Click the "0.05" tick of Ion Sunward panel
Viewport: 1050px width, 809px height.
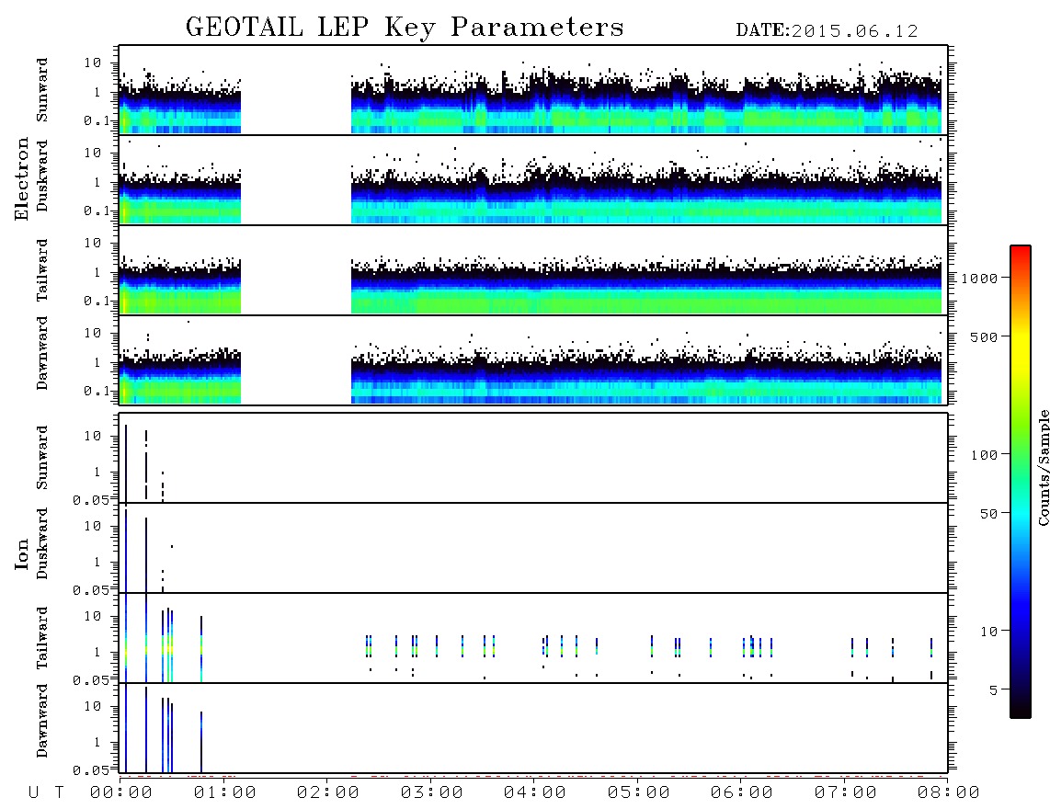(91, 500)
